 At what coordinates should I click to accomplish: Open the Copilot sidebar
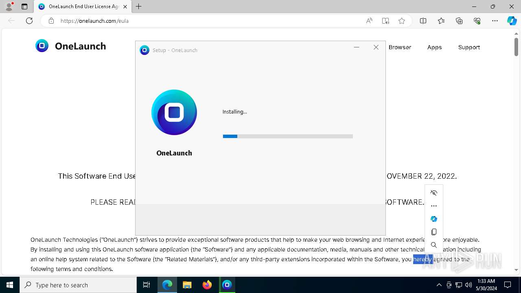point(512,21)
